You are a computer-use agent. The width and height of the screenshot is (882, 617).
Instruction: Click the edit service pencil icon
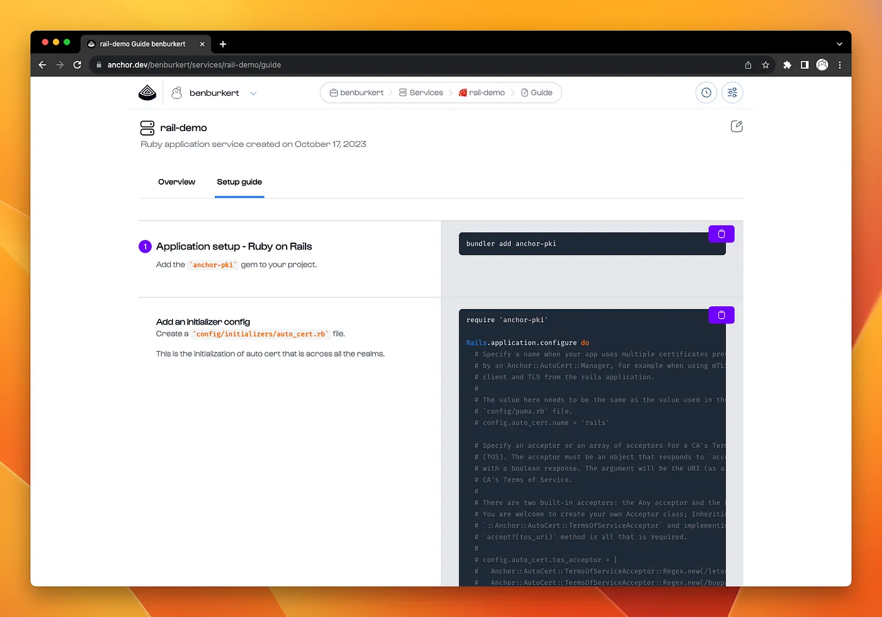tap(736, 127)
